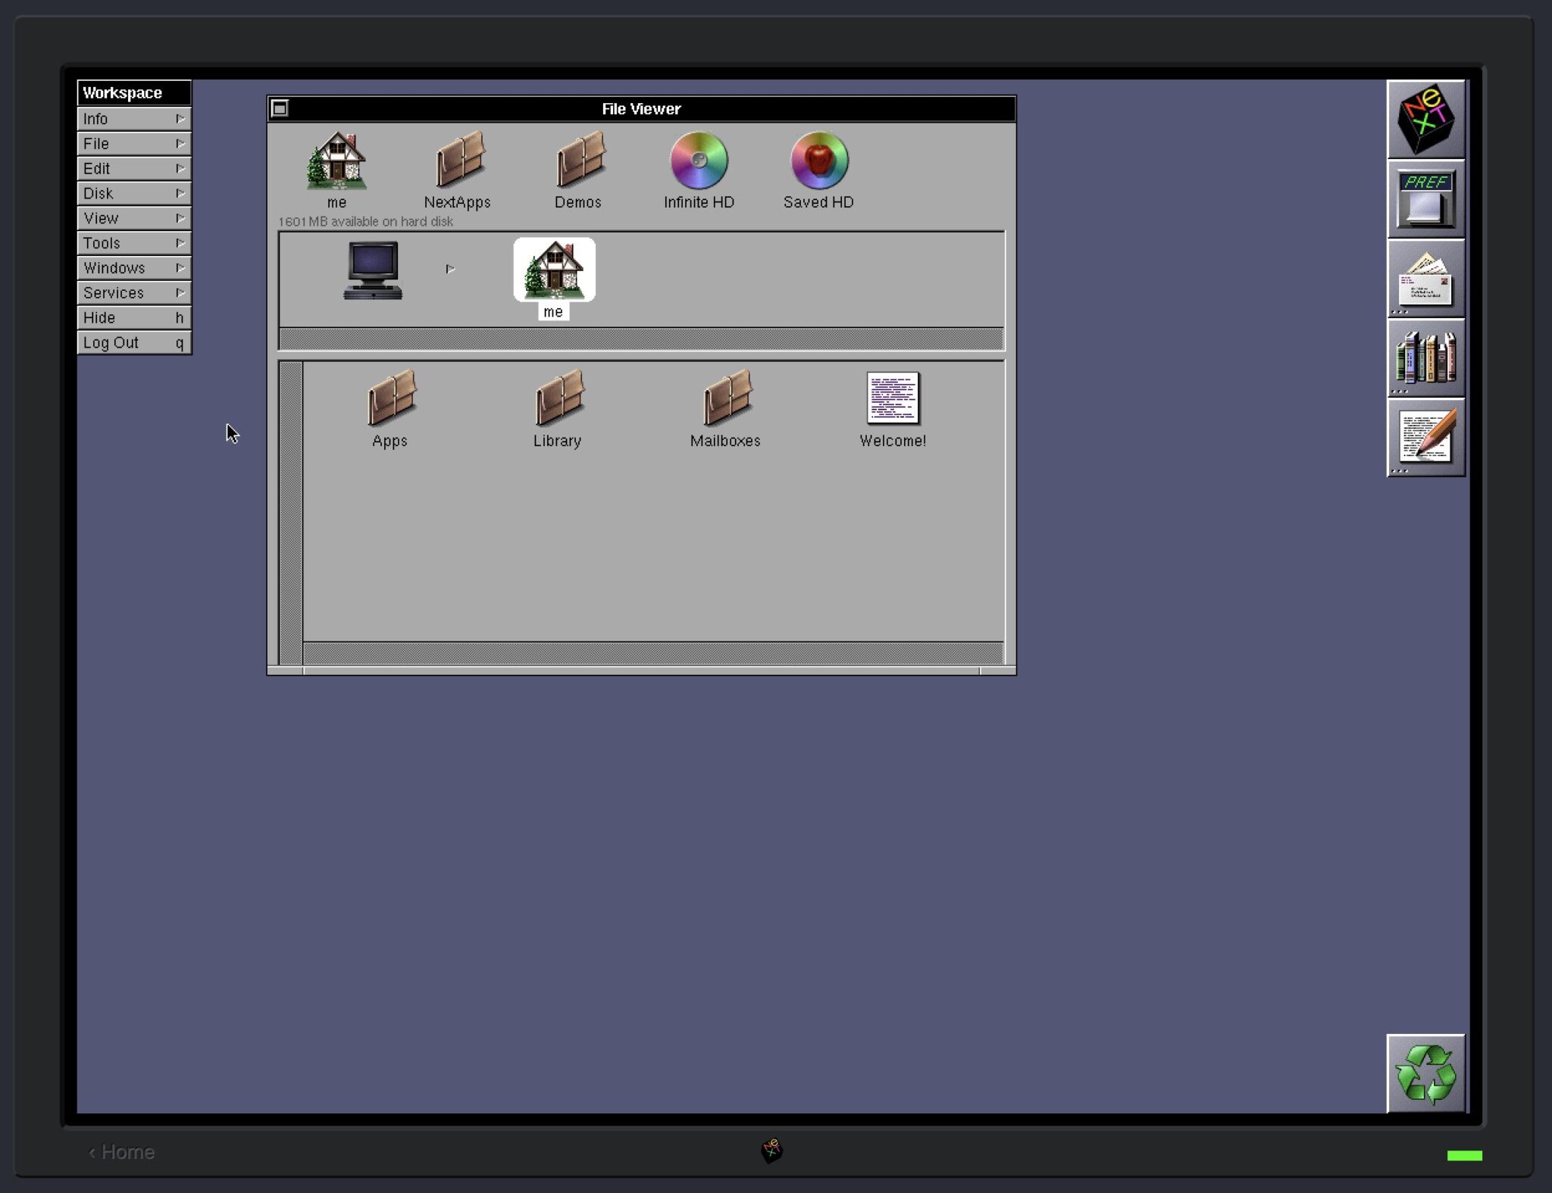Click the File Viewer miniaturize button
This screenshot has height=1193, width=1552.
click(281, 108)
